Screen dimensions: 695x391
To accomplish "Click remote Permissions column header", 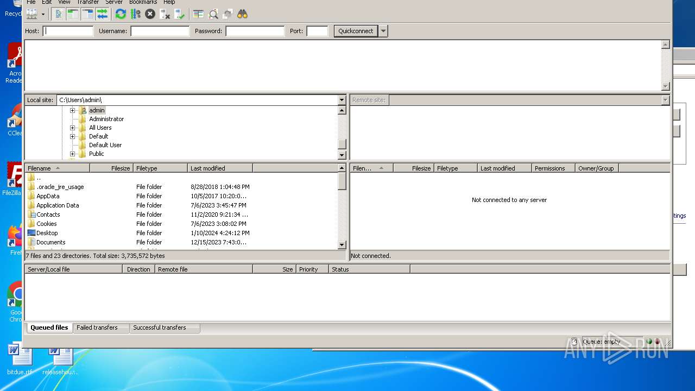I will click(553, 168).
